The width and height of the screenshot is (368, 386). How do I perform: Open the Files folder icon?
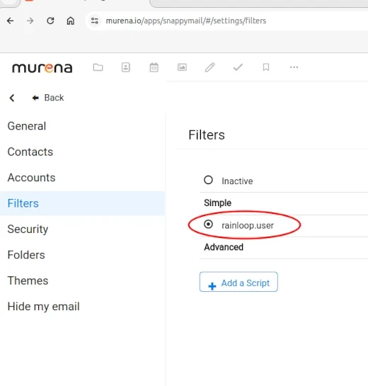pyautogui.click(x=98, y=67)
